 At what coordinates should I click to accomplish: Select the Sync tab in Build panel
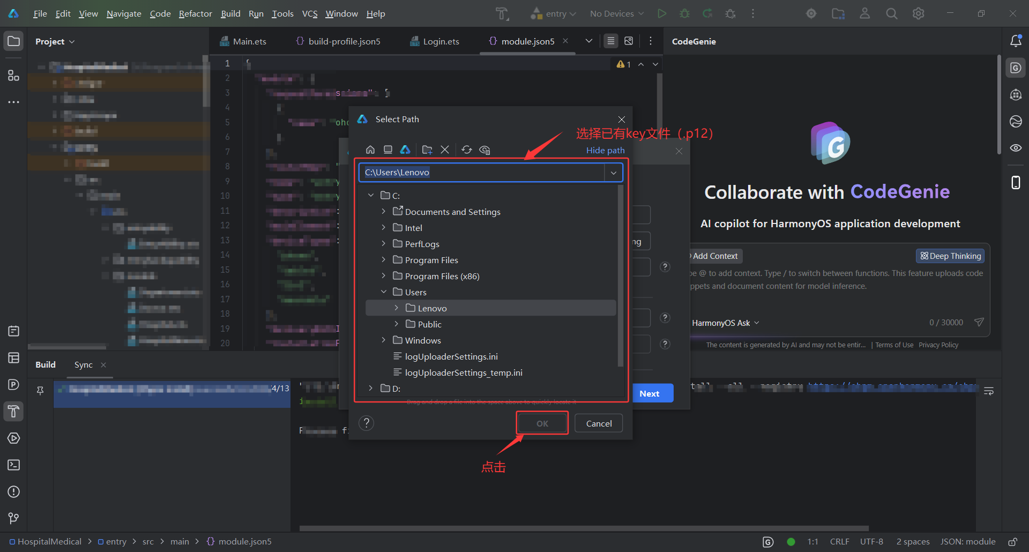tap(84, 364)
